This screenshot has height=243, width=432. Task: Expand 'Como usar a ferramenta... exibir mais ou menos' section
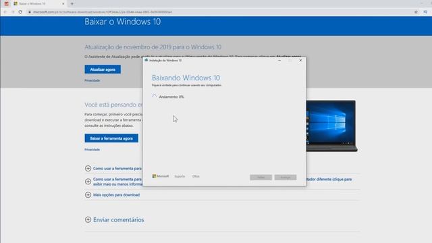click(x=113, y=182)
